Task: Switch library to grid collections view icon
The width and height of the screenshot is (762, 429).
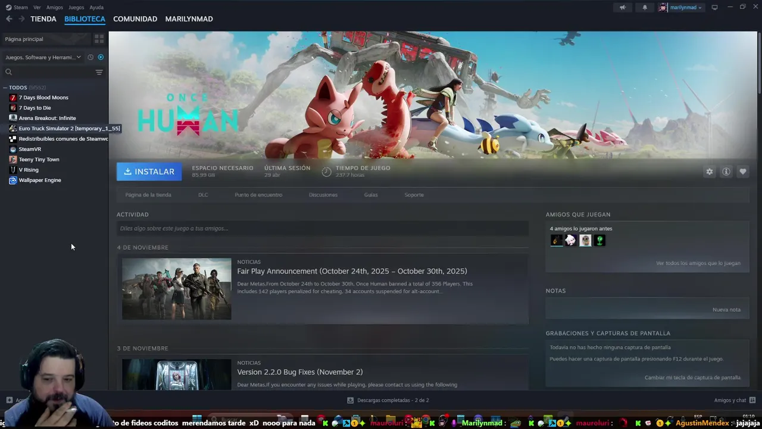Action: click(x=99, y=39)
